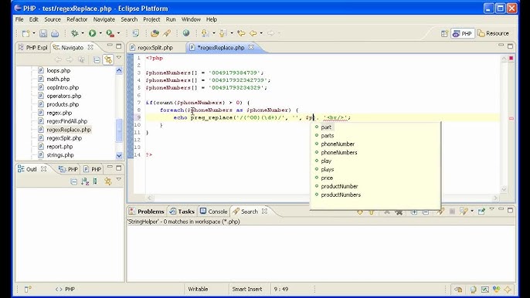
Task: Open the Navigator view menu triangle
Action: point(119,58)
